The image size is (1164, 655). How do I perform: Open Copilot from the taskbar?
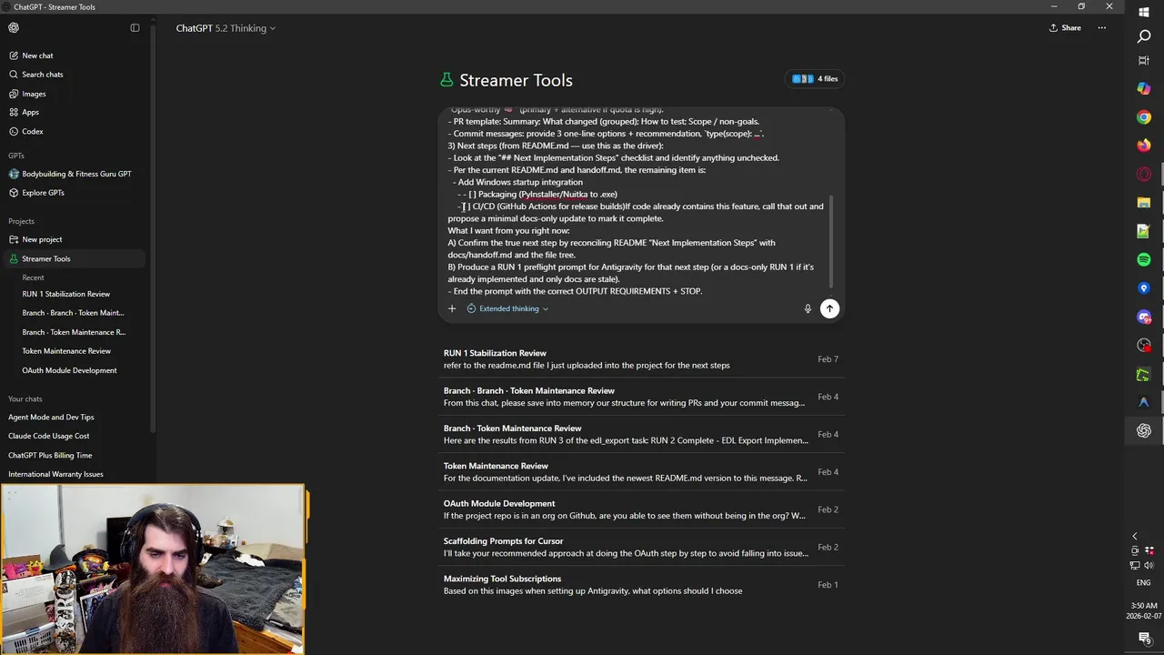click(1144, 88)
